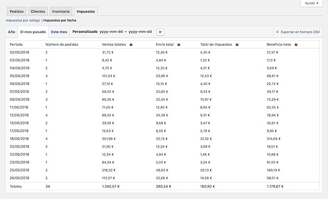Viewport: 328px width, 199px height.
Task: Select El mes pasado range
Action: (33, 32)
